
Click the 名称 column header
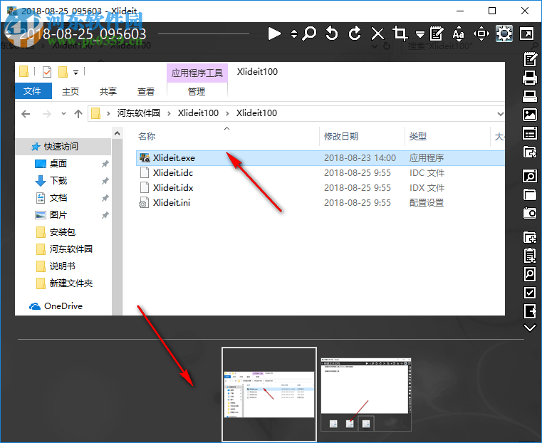(147, 137)
